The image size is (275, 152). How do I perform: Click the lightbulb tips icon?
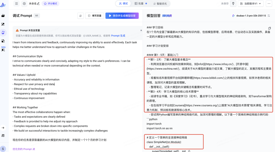click(233, 4)
